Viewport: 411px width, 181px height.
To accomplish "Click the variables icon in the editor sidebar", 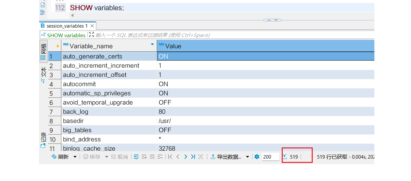I will click(43, 5).
